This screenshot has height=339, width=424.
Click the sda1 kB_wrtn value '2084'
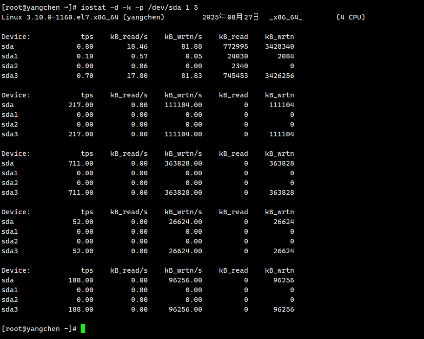pyautogui.click(x=286, y=56)
